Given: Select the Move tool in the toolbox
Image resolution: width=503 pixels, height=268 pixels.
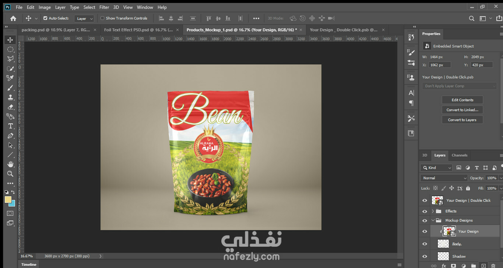Looking at the screenshot, I should click(x=10, y=40).
